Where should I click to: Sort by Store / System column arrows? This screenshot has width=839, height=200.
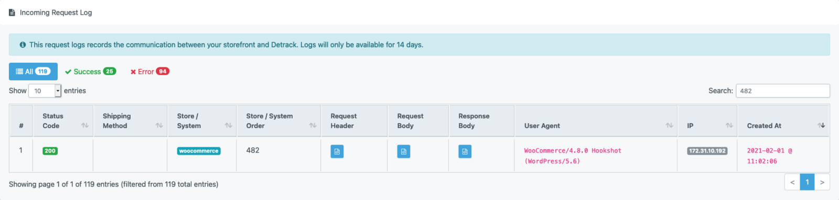(x=229, y=125)
